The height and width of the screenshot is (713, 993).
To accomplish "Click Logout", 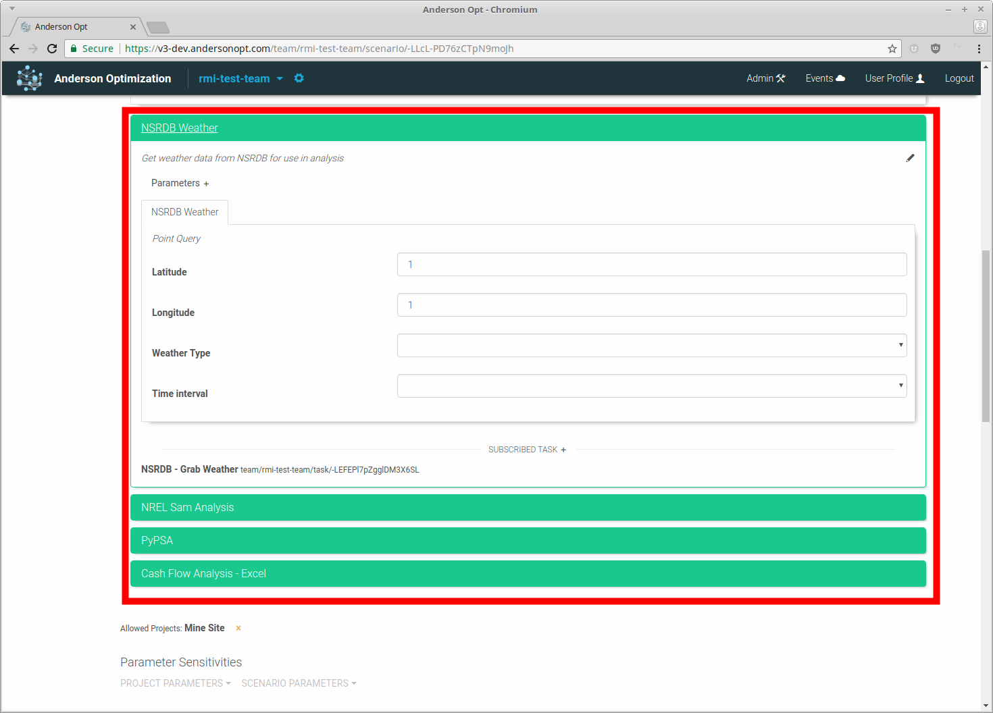I will pyautogui.click(x=959, y=78).
